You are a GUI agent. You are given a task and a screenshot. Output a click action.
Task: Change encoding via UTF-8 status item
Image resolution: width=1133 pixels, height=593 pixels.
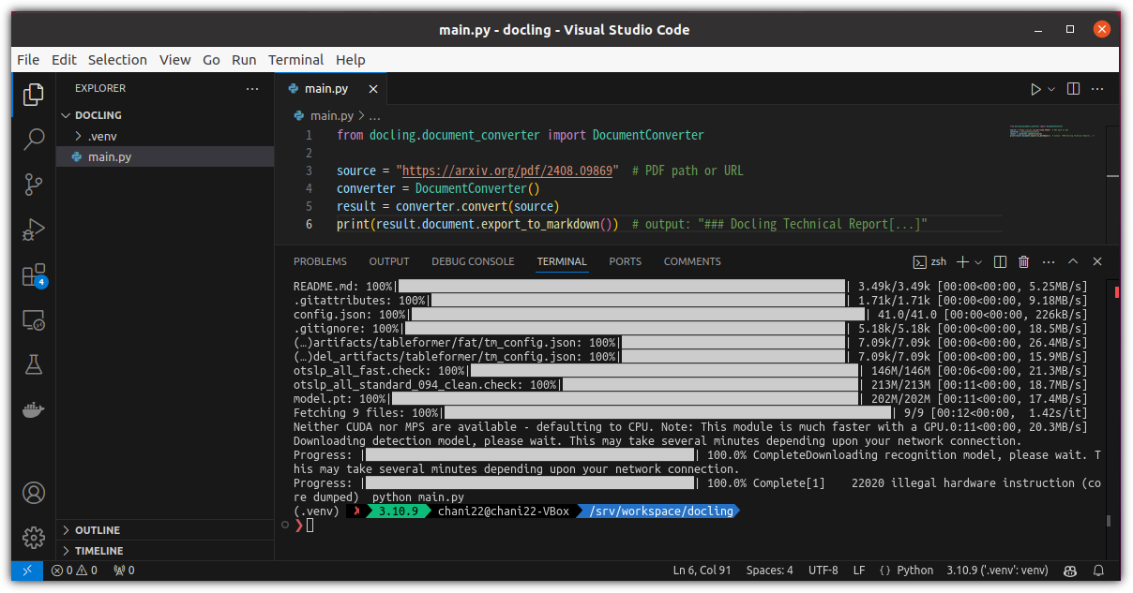tap(823, 570)
